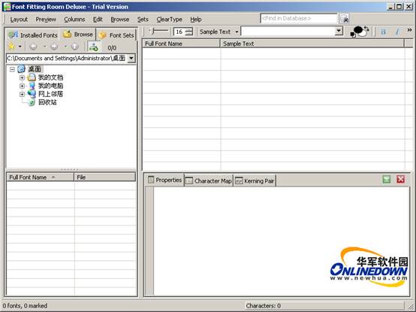Open the Edit menu
This screenshot has height=312, width=416.
tap(98, 20)
